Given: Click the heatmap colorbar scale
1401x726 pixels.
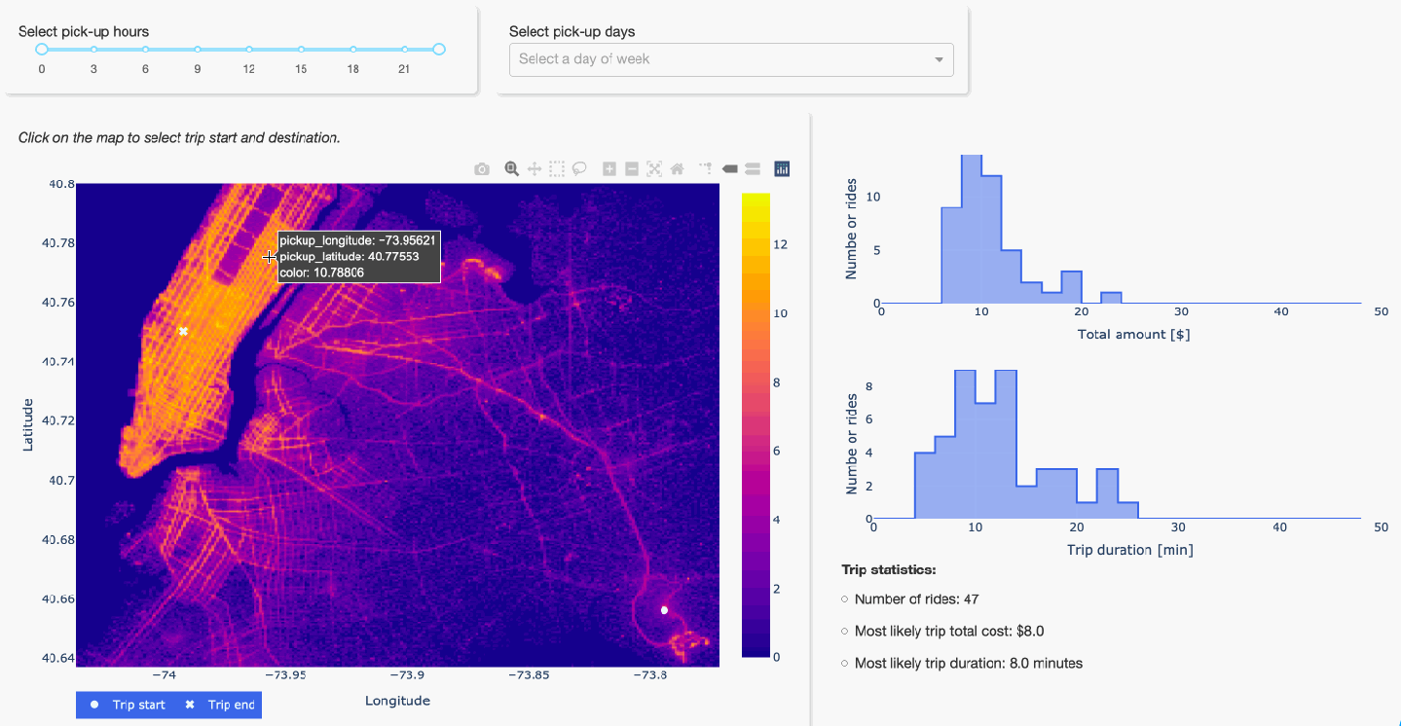Looking at the screenshot, I should [x=756, y=424].
